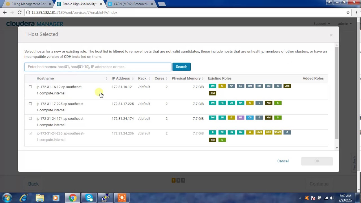Screen dimensions: 361x203
Task: Click the NM role badge for host 172.31.24.174
Action: [268, 118]
